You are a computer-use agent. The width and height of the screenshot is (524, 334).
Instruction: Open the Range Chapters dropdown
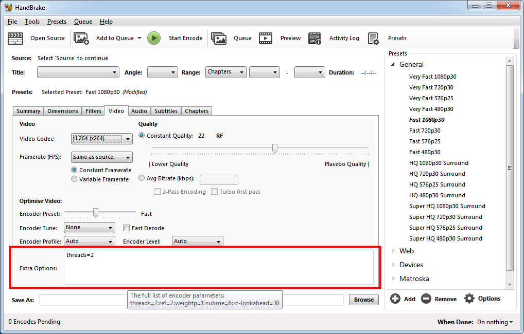pyautogui.click(x=226, y=72)
